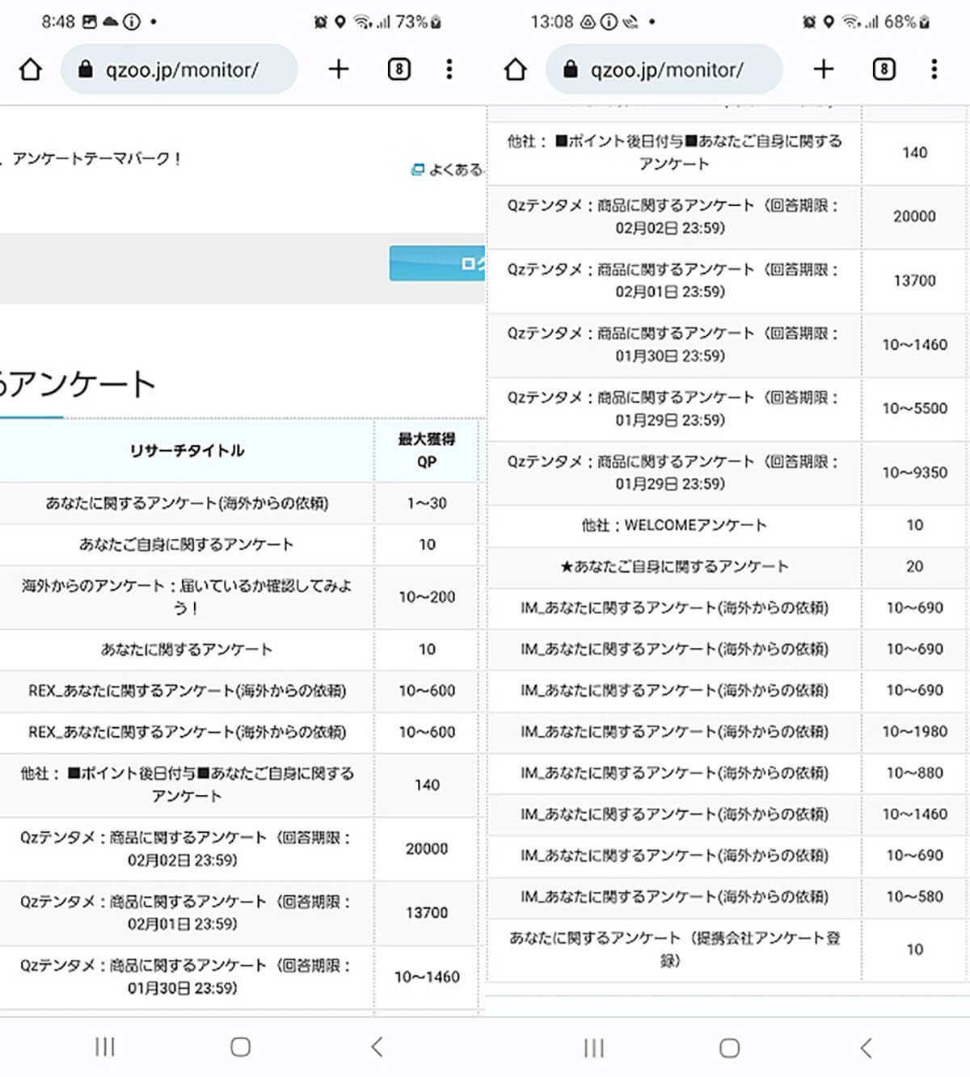Tap the lock icon in right address bar
The image size is (970, 1077).
(x=571, y=69)
